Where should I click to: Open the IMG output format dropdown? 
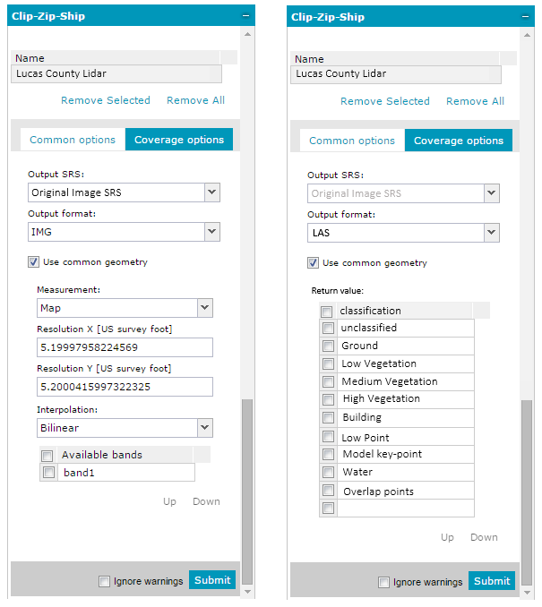(x=211, y=231)
